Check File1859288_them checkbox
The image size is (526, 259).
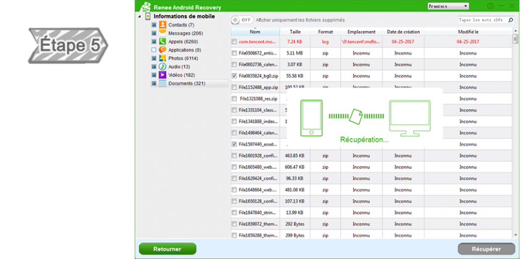(234, 235)
